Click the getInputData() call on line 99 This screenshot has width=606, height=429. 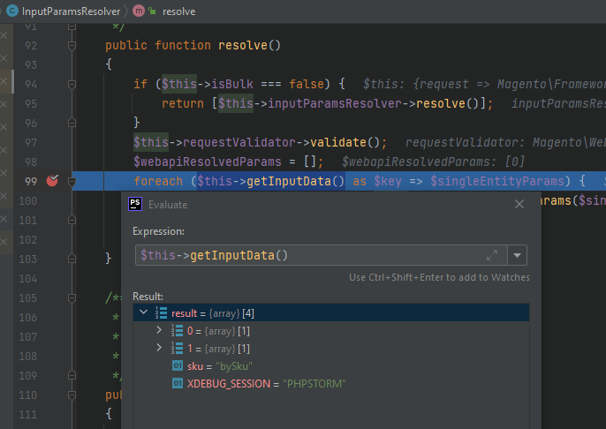[295, 181]
